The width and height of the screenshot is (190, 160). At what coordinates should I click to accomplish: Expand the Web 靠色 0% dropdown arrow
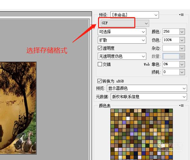(x=182, y=64)
